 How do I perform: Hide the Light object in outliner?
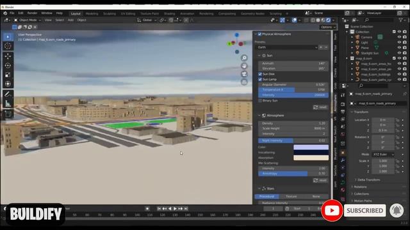[399, 42]
